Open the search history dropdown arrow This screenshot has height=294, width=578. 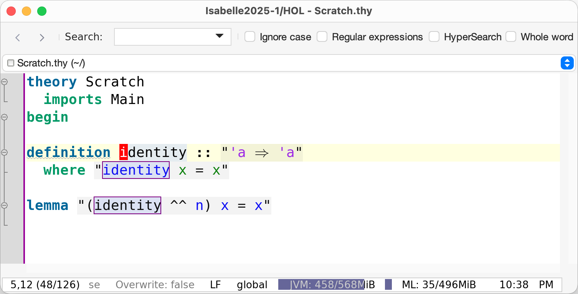pyautogui.click(x=220, y=36)
